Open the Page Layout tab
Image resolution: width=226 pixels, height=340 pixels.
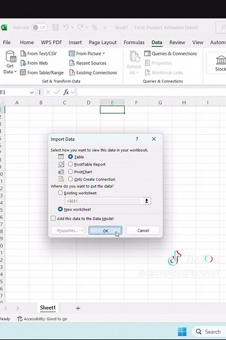[103, 42]
